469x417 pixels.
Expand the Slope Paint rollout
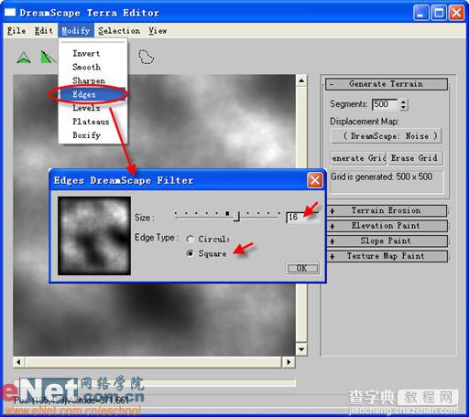pyautogui.click(x=387, y=241)
